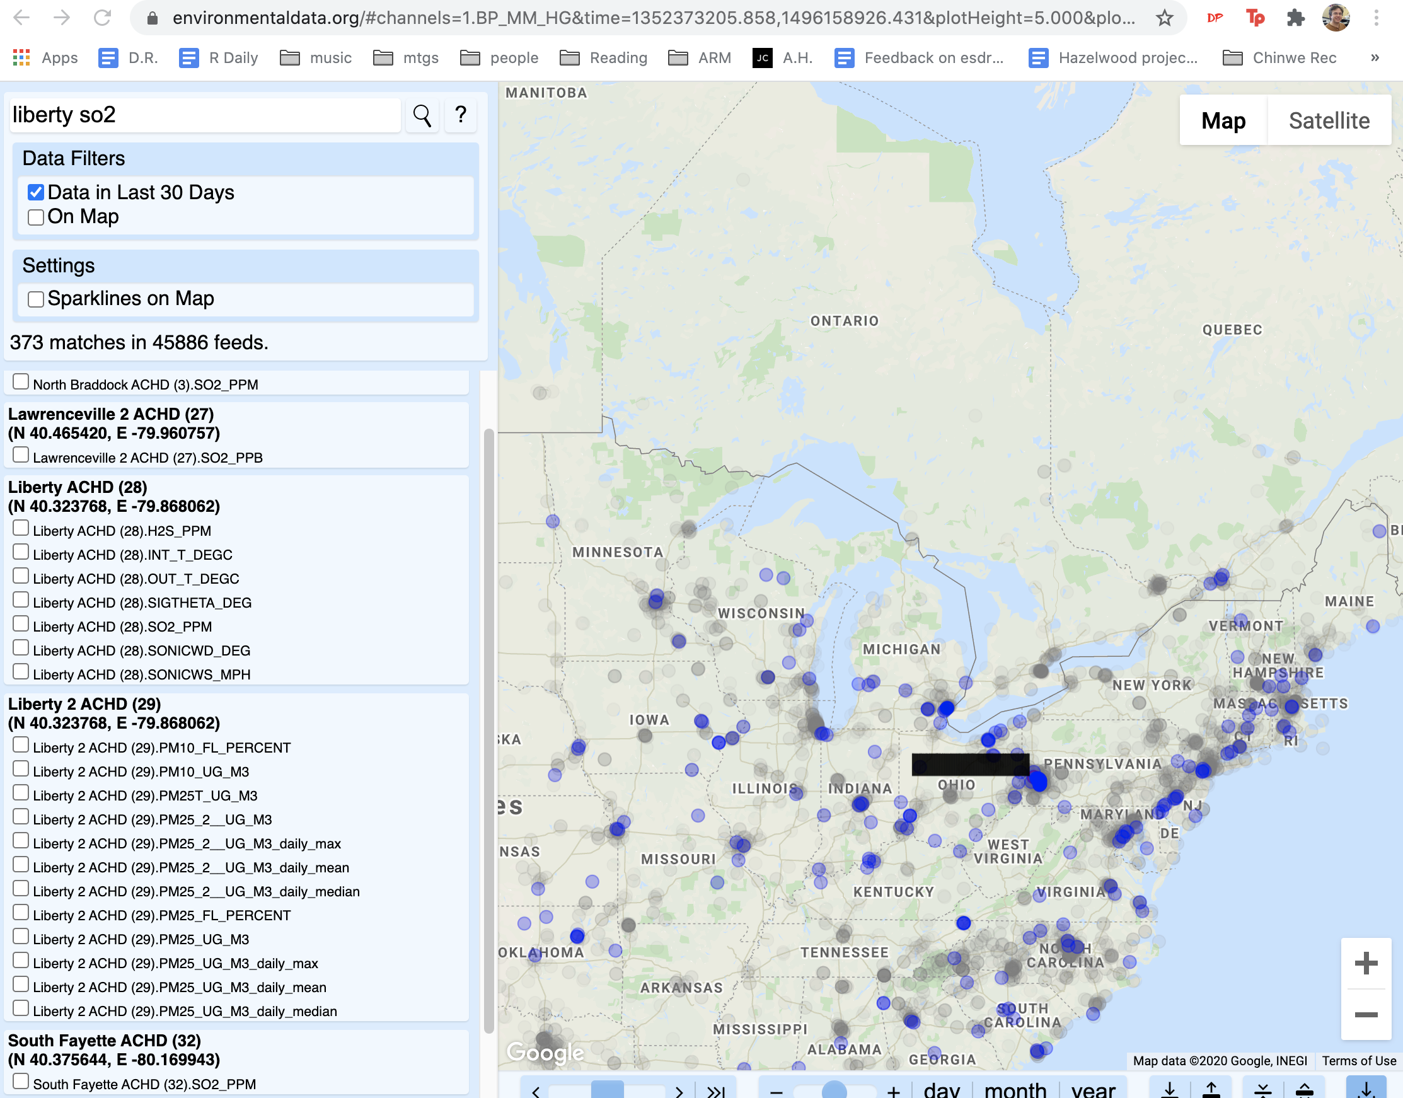
Task: Reload the page
Action: 102,18
